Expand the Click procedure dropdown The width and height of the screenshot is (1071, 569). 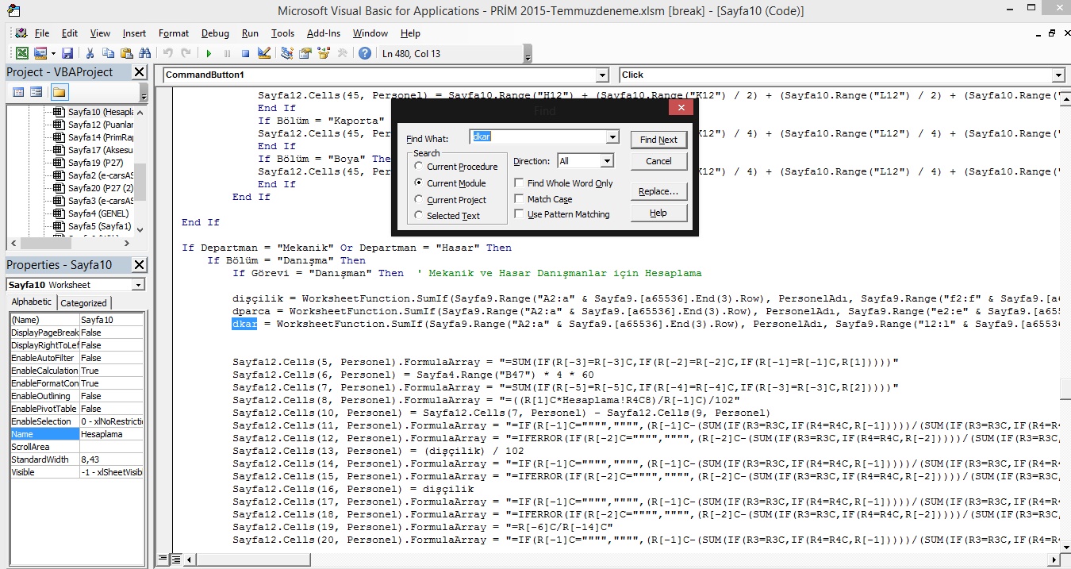[1058, 75]
